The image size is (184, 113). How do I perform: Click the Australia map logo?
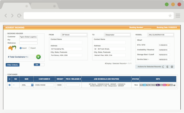pos(12,48)
